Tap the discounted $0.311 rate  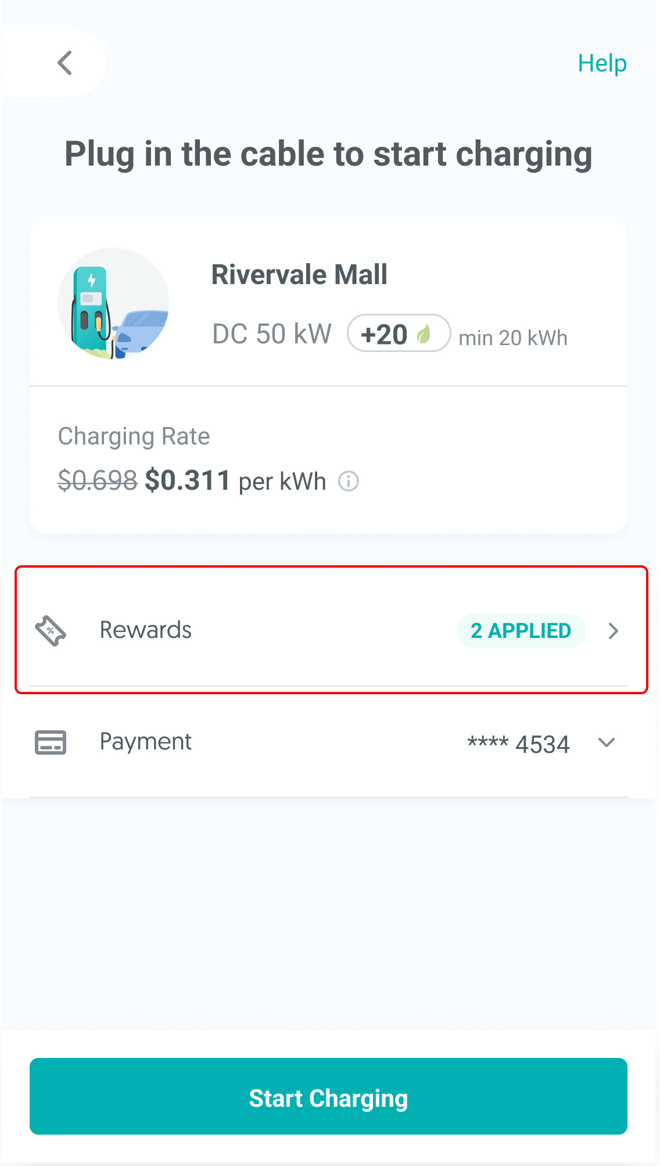coord(188,480)
